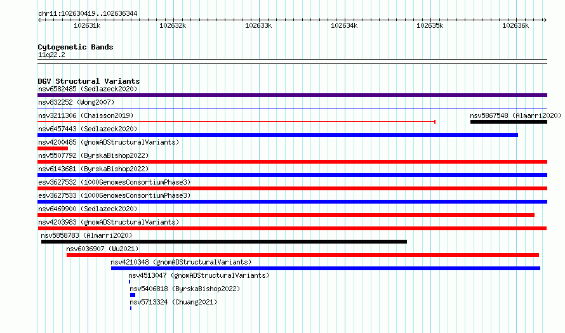Image resolution: width=565 pixels, height=333 pixels.
Task: Click the nsv5867548 (Almarri2020) label
Action: pos(515,115)
